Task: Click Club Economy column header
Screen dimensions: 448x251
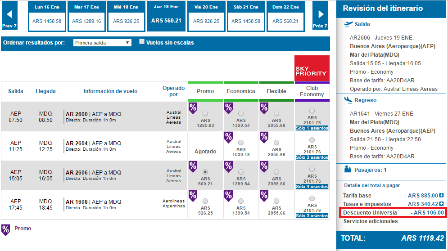Action: point(312,91)
